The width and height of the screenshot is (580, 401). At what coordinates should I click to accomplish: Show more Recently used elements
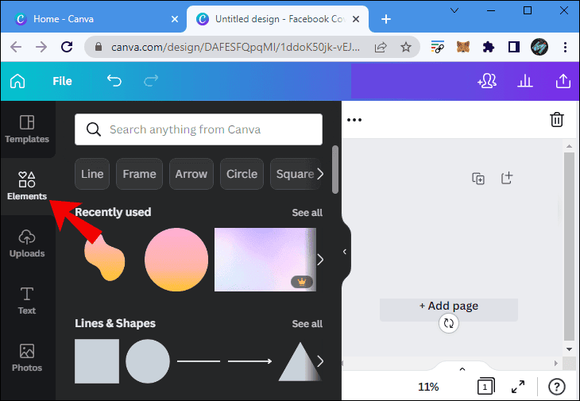320,260
